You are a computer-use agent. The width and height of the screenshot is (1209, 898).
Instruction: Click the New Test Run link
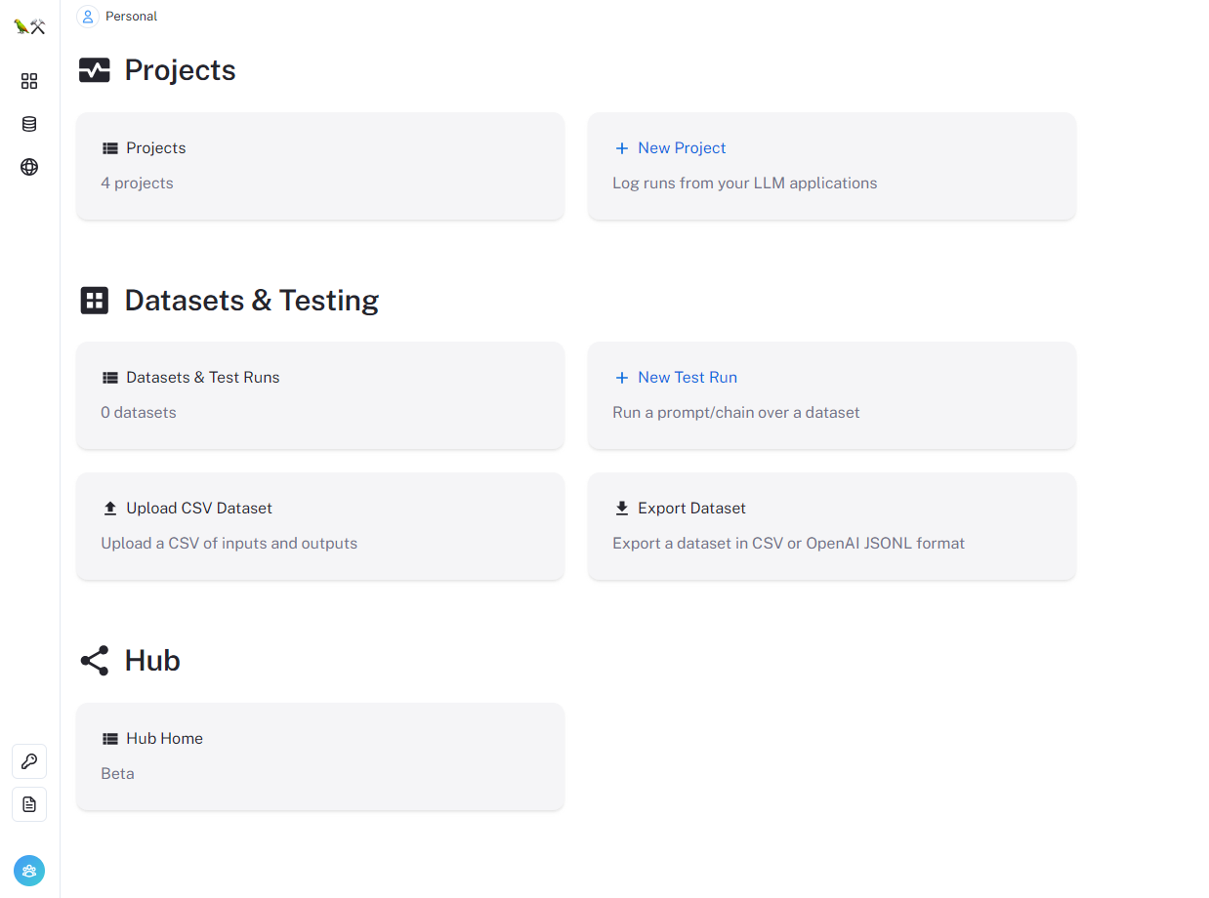click(688, 378)
